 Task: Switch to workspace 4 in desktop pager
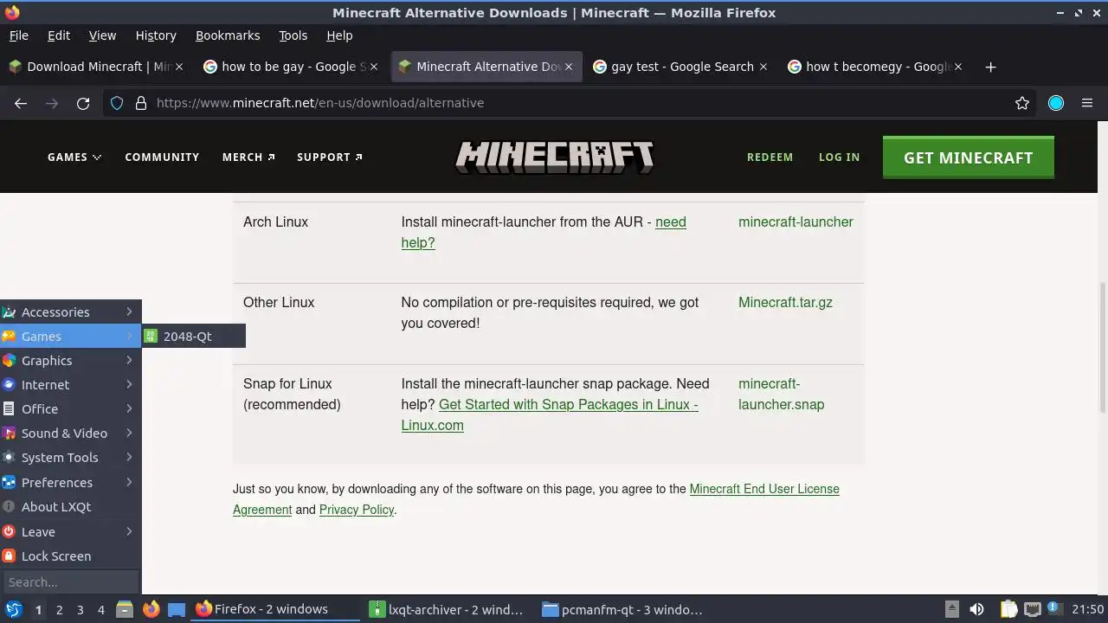pos(100,610)
